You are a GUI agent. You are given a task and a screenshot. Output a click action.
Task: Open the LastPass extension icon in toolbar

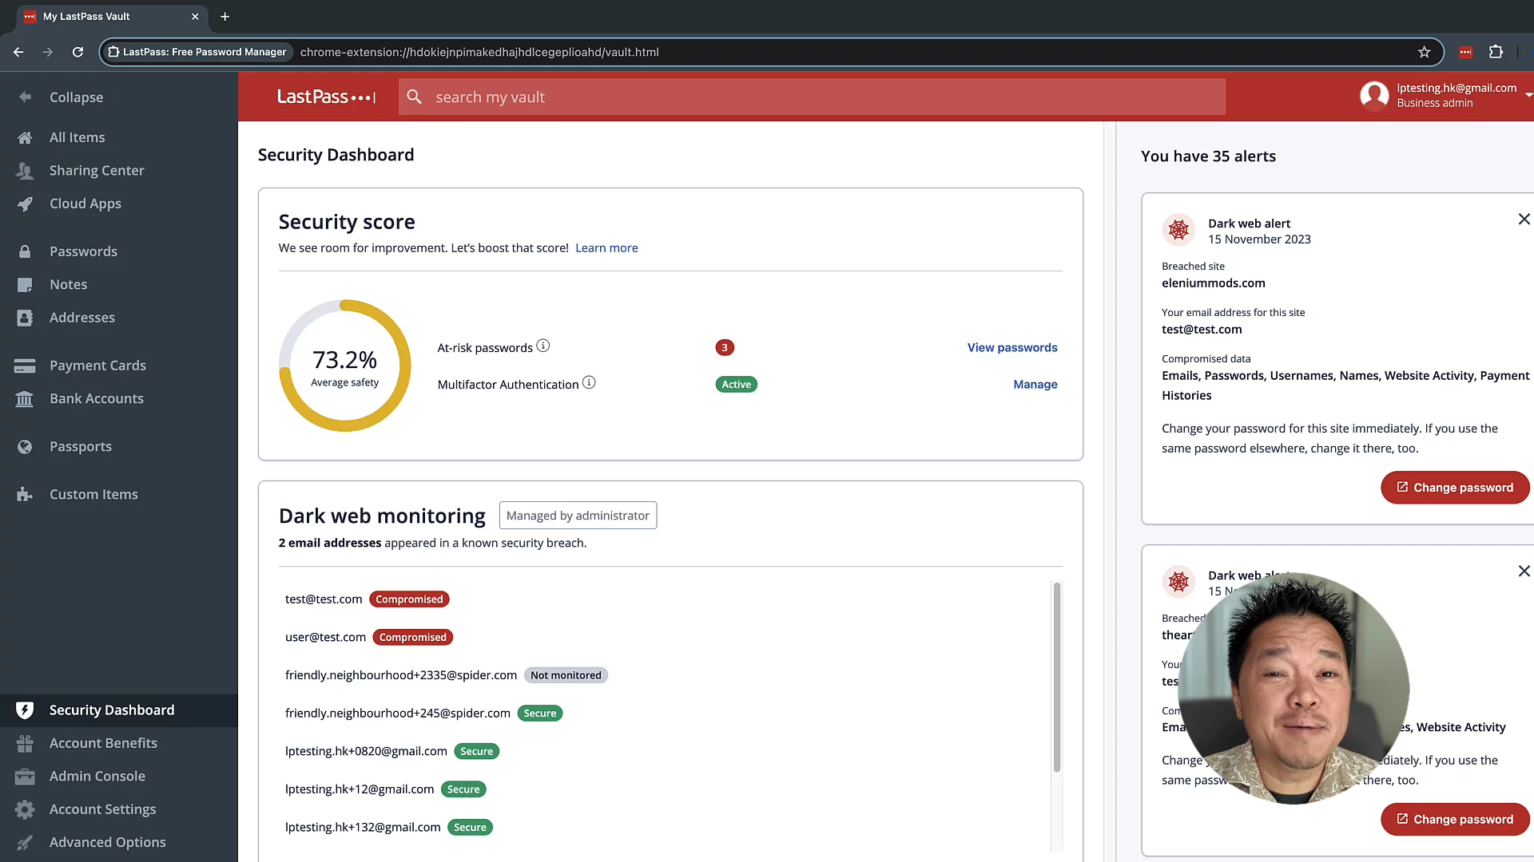coord(1465,52)
